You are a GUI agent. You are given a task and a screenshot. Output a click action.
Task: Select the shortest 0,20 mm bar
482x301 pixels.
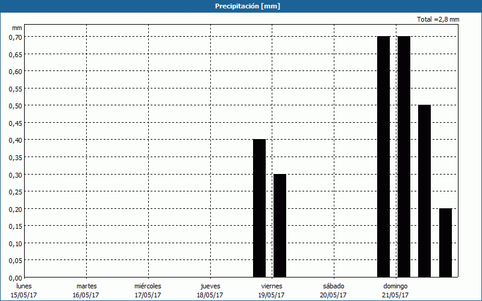(x=445, y=243)
